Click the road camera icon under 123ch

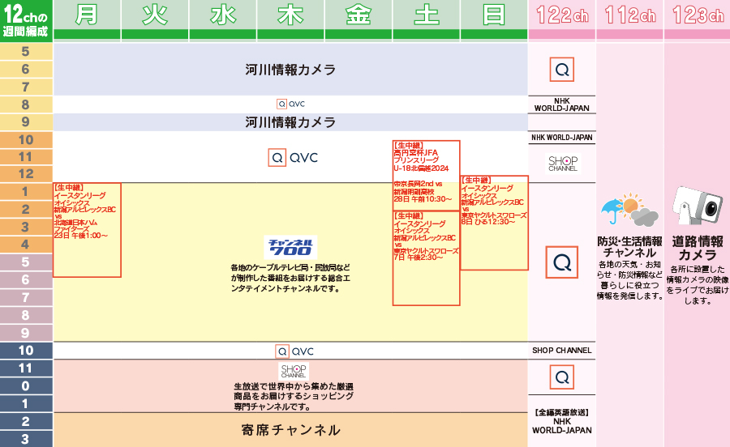click(x=697, y=206)
